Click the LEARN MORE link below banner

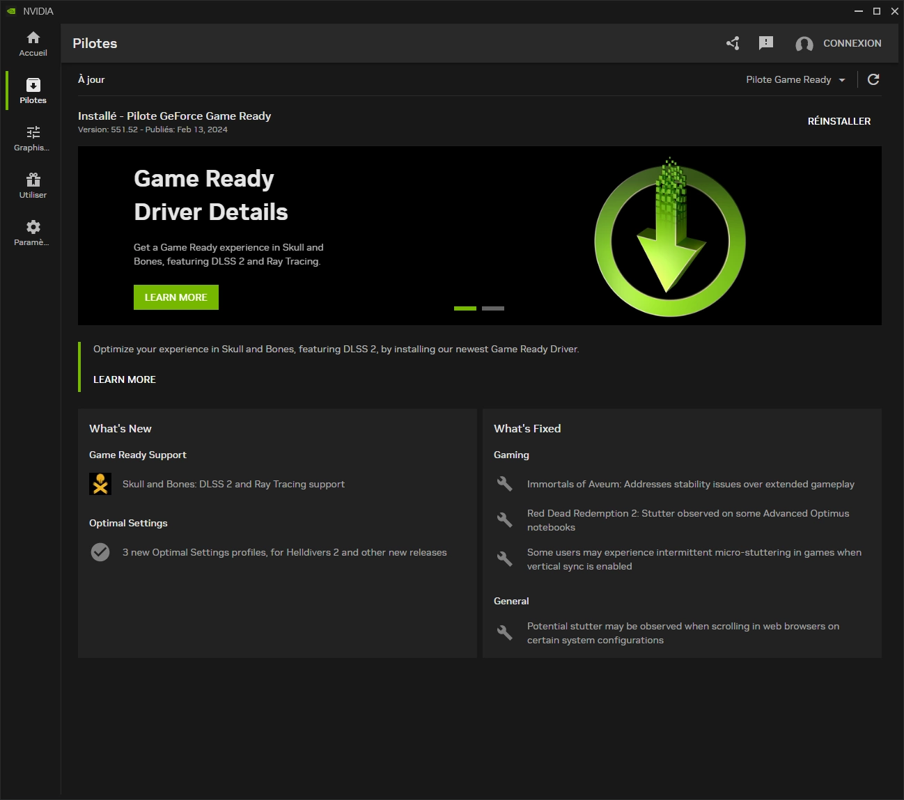[125, 379]
